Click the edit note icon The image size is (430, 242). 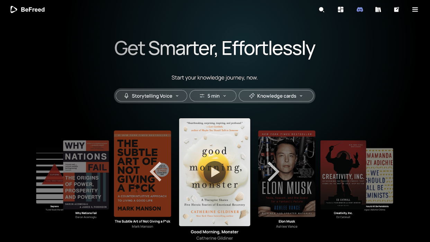pos(396,10)
